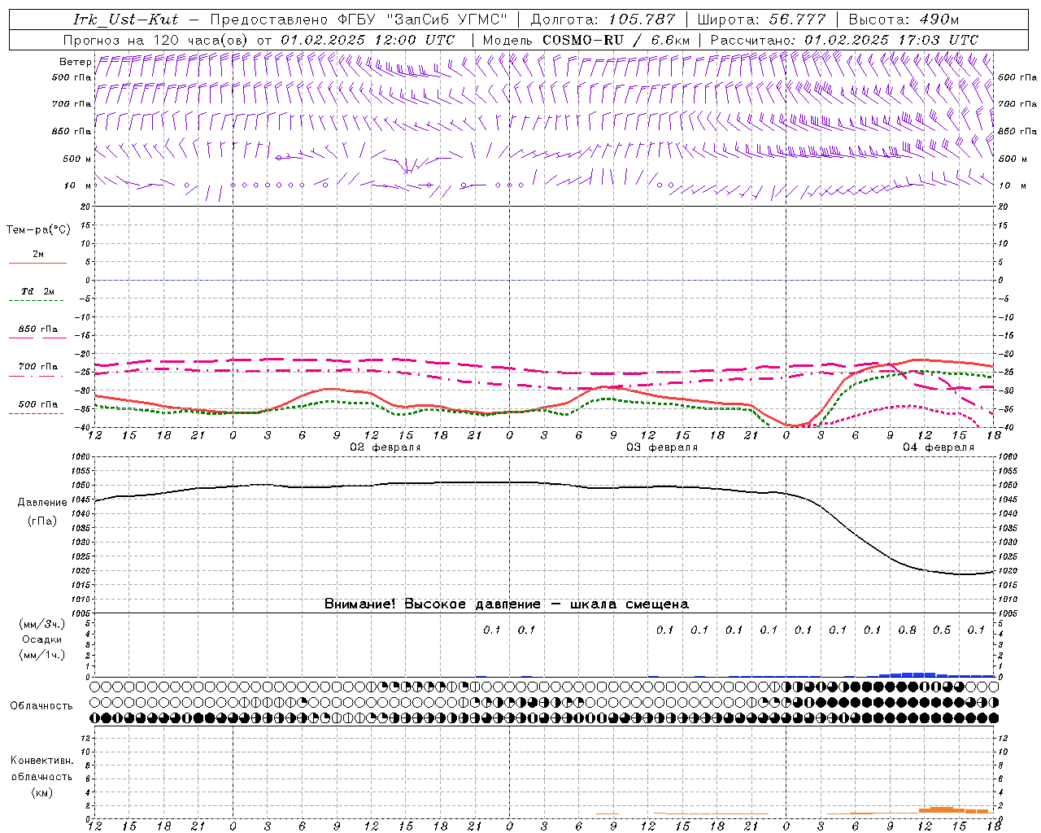Click the Тем-ра(°C) axis label
1041x833 pixels.
click(x=38, y=230)
